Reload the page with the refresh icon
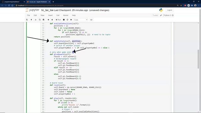The height and width of the screenshot is (113, 201). [9, 6]
